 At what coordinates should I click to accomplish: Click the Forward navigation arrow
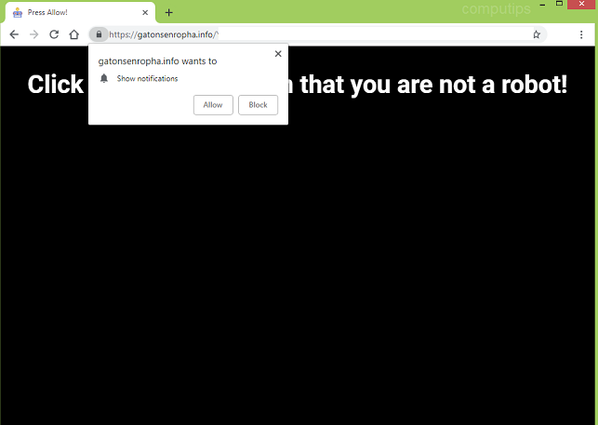coord(34,34)
